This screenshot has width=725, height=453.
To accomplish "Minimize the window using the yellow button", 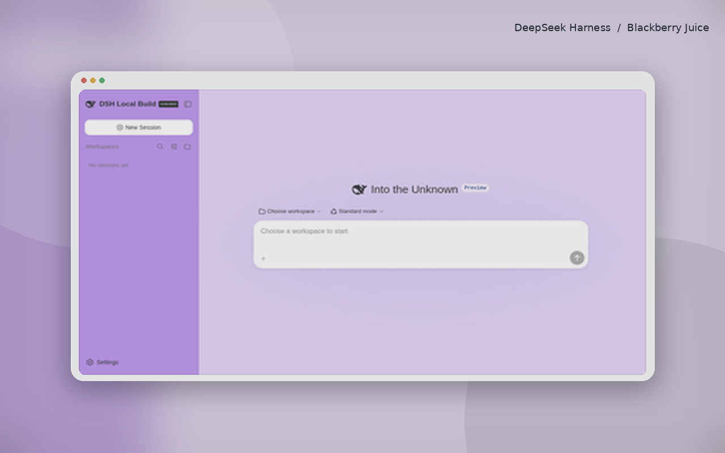I will (x=93, y=80).
